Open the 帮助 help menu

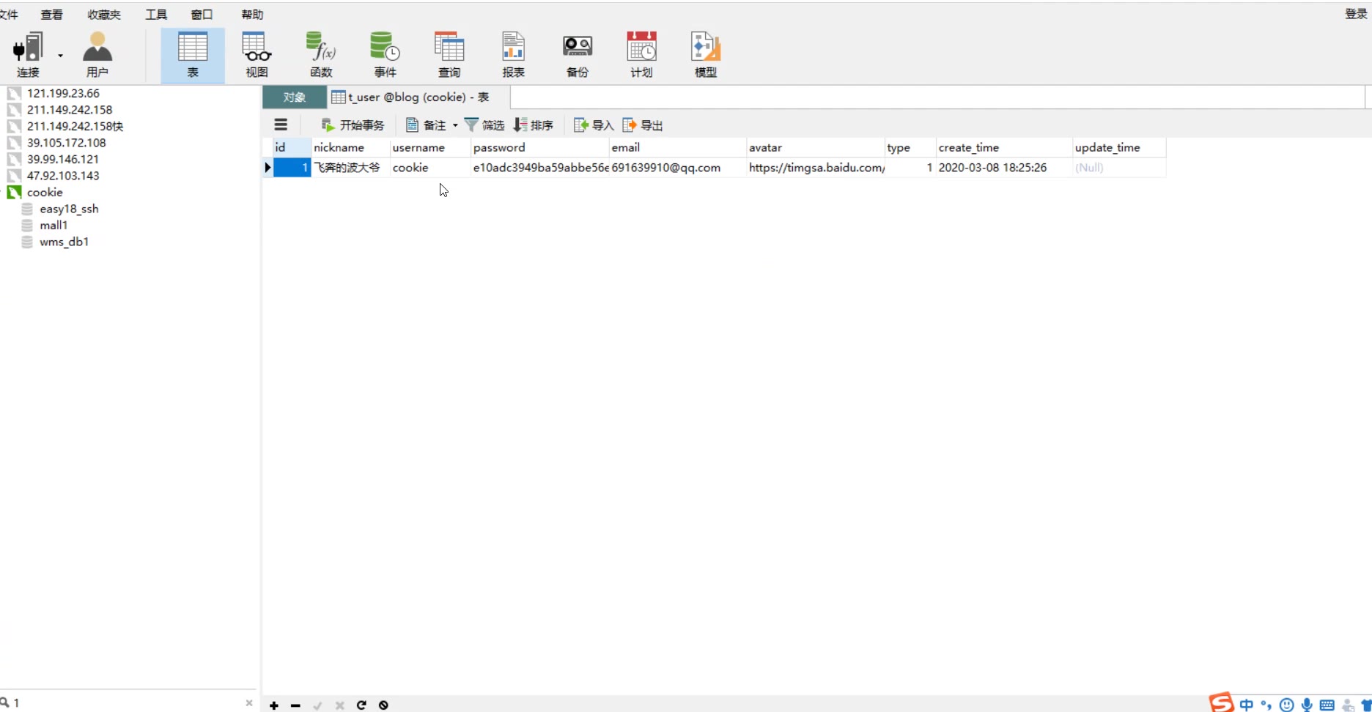click(x=252, y=15)
